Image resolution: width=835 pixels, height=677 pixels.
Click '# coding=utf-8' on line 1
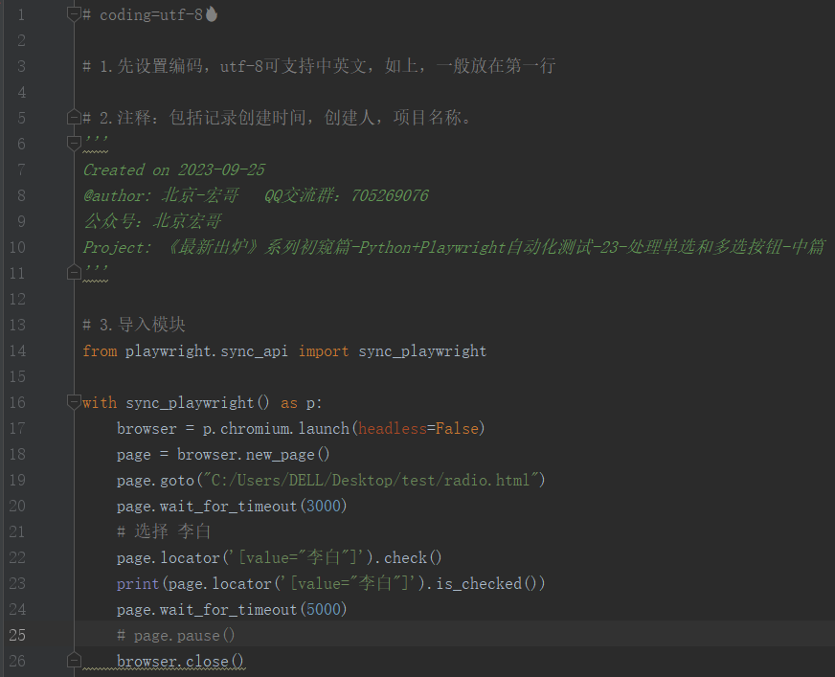(143, 15)
